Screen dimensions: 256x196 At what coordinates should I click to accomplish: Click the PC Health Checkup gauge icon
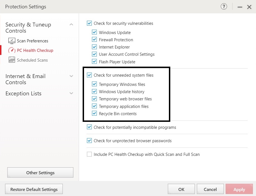tap(12, 50)
